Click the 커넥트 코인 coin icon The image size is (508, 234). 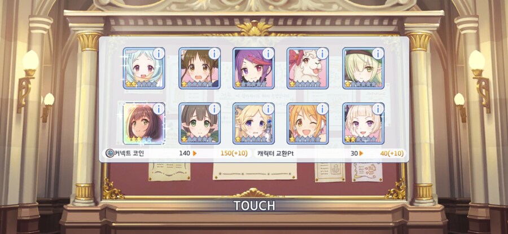[110, 153]
